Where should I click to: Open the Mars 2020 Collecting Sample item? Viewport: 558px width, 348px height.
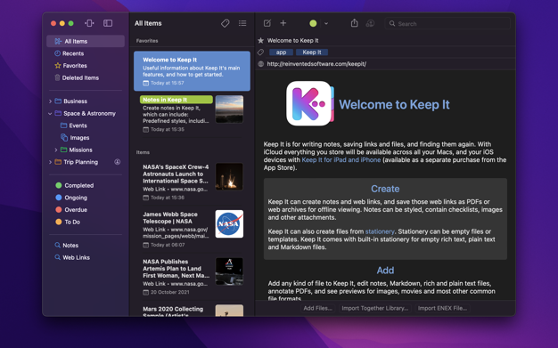point(192,309)
